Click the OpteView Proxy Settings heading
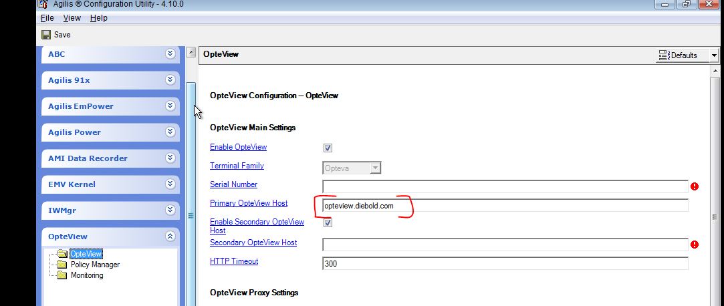The image size is (724, 306). pos(254,293)
